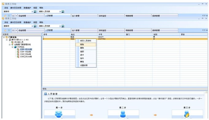Viewport: 209px width, 120px height.
Task: Click the 性别 column header
Action: [166, 35]
